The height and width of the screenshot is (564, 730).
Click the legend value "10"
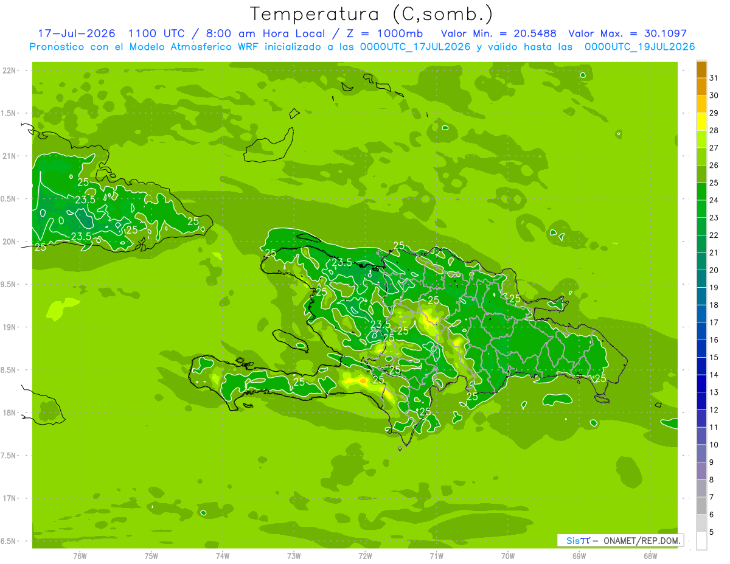pyautogui.click(x=714, y=445)
